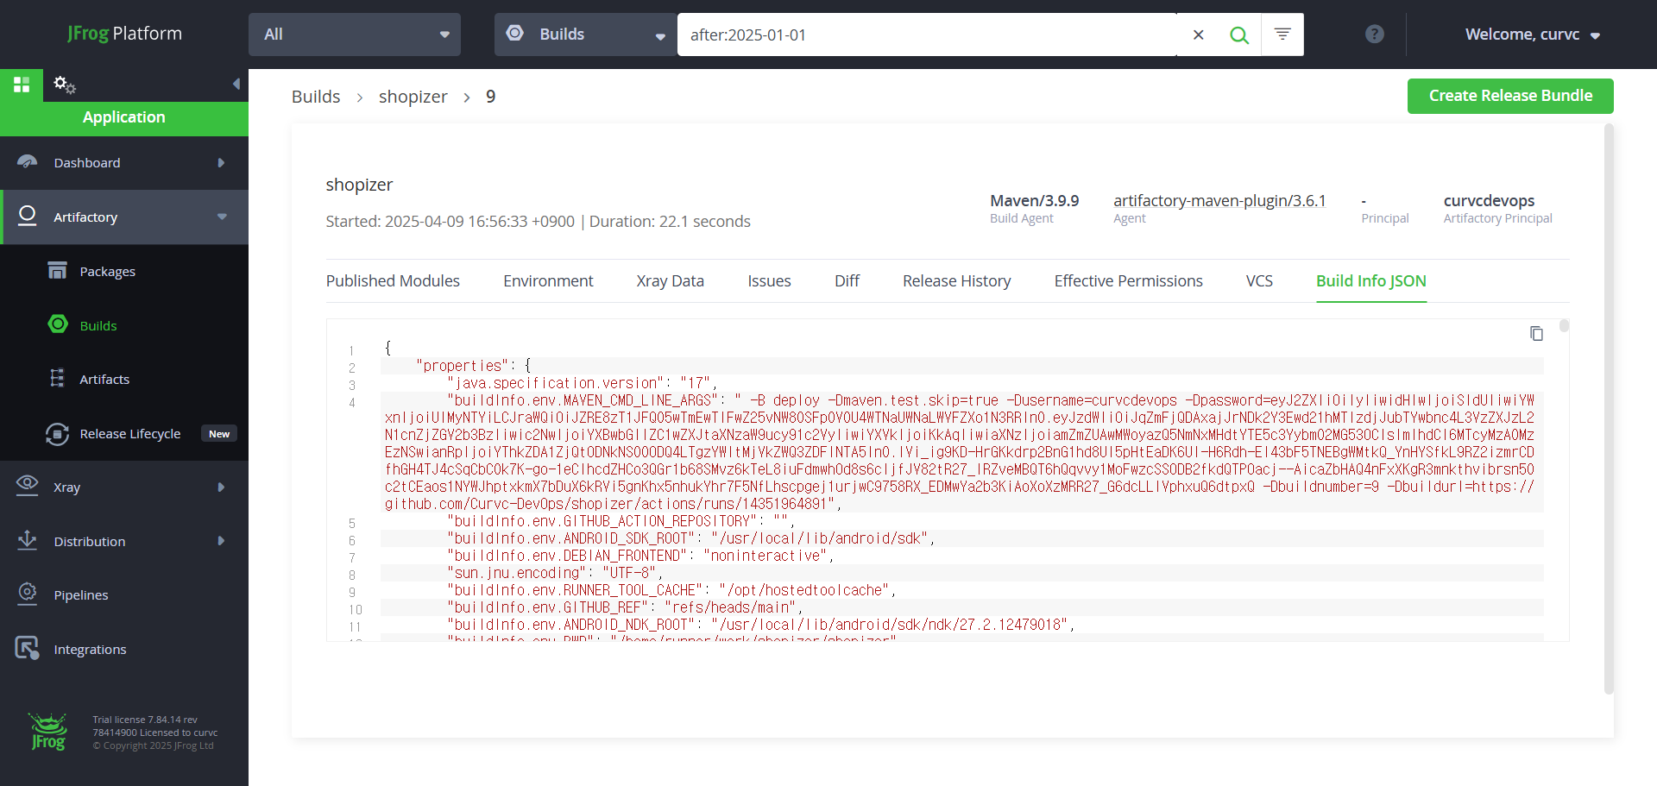Expand the Distribution submenu arrow
Viewport: 1657px width, 786px height.
pos(221,541)
